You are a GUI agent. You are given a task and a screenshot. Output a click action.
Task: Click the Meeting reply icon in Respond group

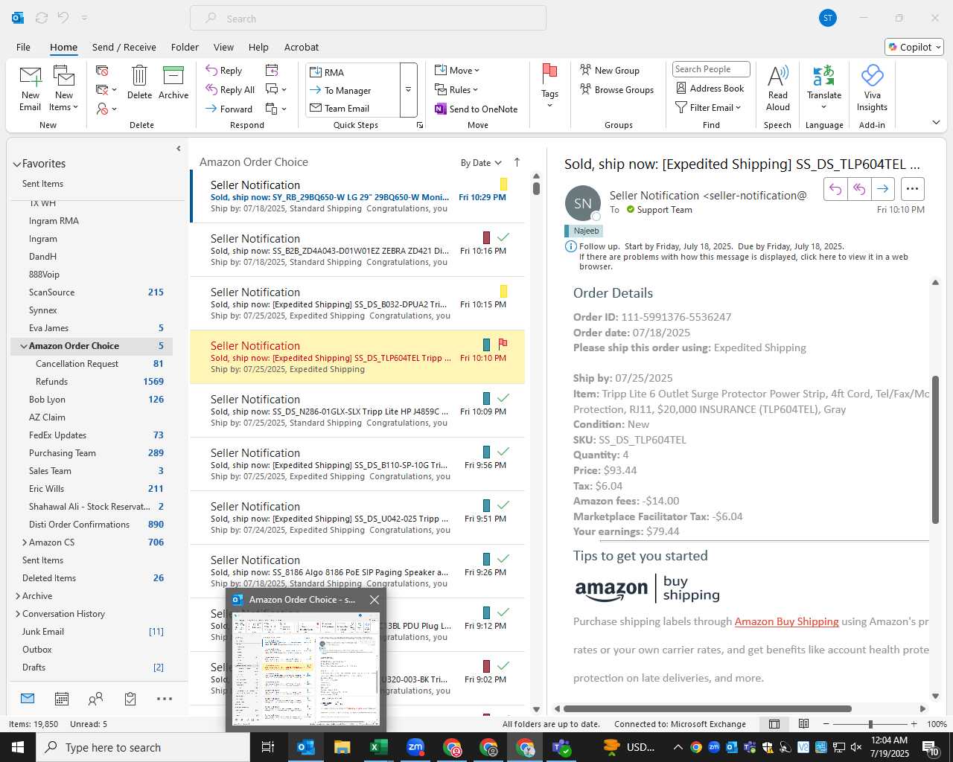[x=272, y=70]
